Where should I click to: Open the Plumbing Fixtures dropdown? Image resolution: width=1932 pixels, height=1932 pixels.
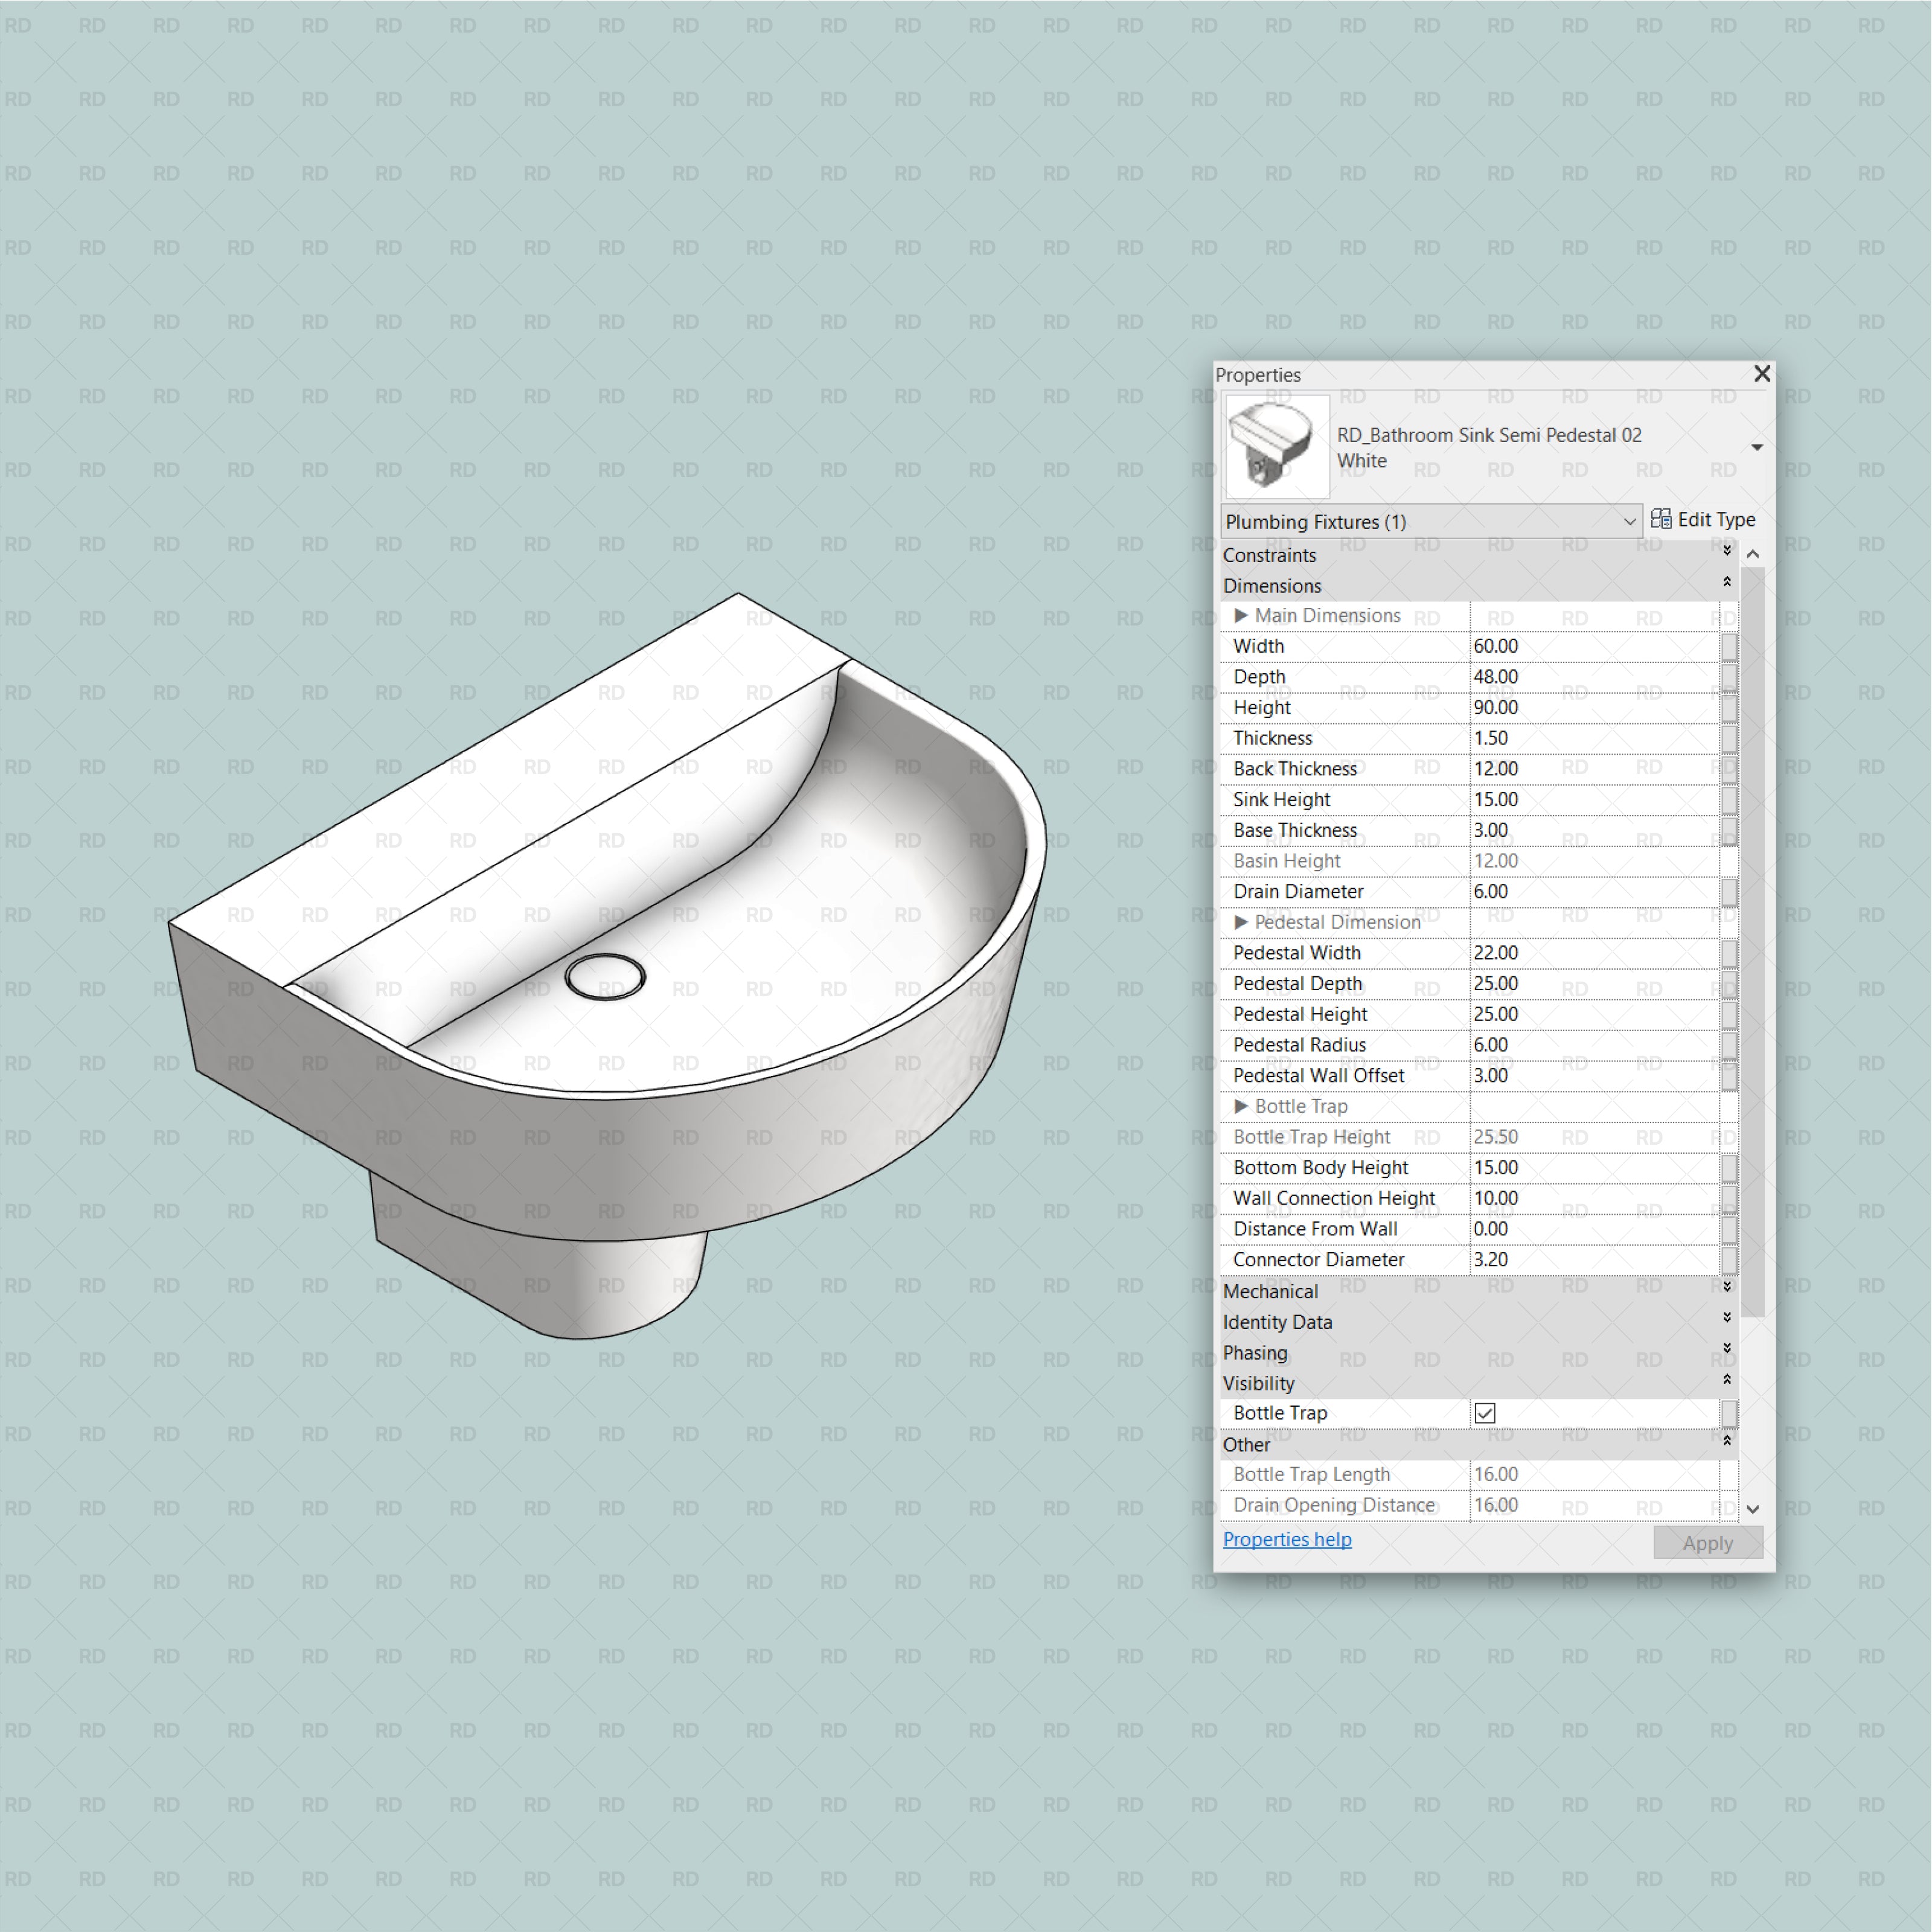pos(1631,521)
